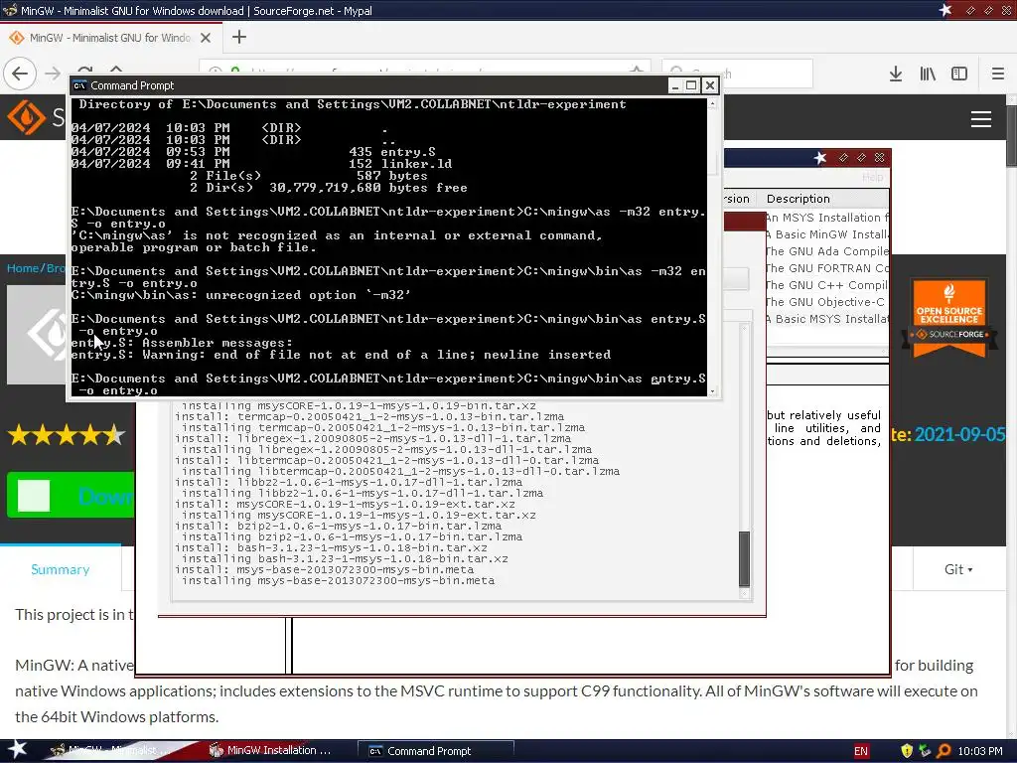Image resolution: width=1017 pixels, height=763 pixels.
Task: Select the 'The GNU Objective-C' package row
Action: (826, 302)
